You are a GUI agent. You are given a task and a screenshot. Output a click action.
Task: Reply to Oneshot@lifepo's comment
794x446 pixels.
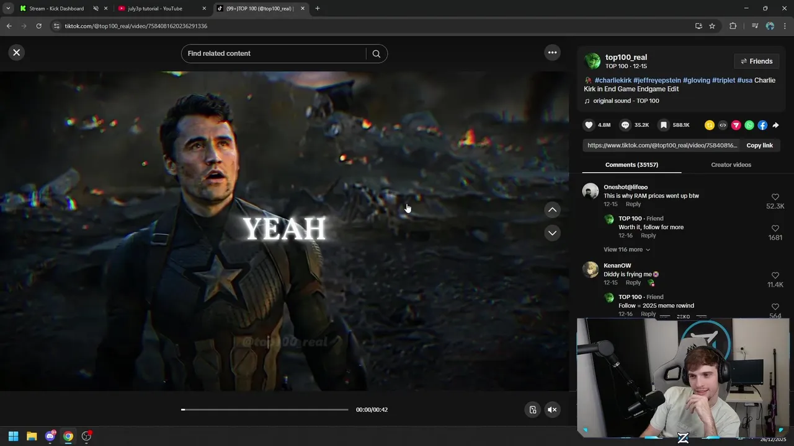[x=633, y=204]
